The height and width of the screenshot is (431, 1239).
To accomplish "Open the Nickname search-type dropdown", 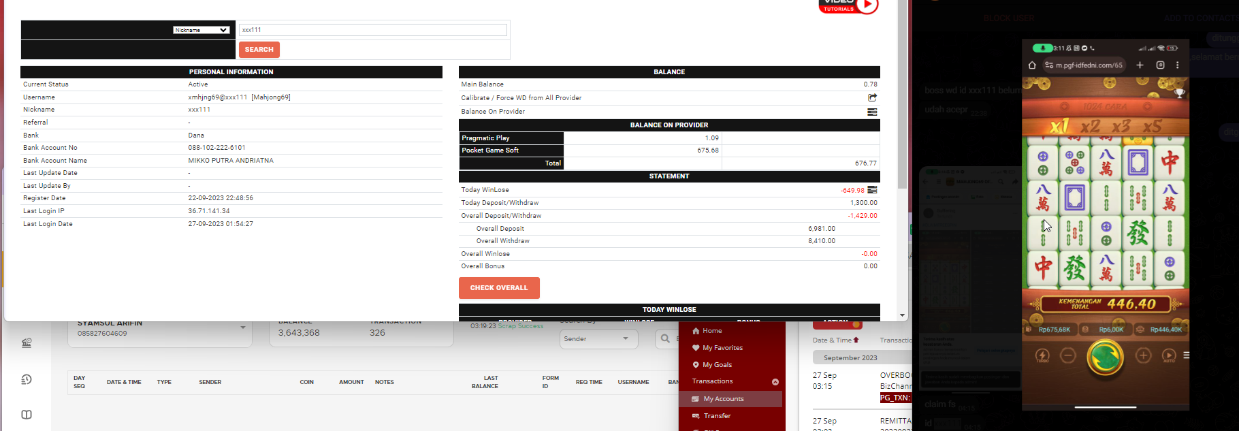I will [x=201, y=30].
